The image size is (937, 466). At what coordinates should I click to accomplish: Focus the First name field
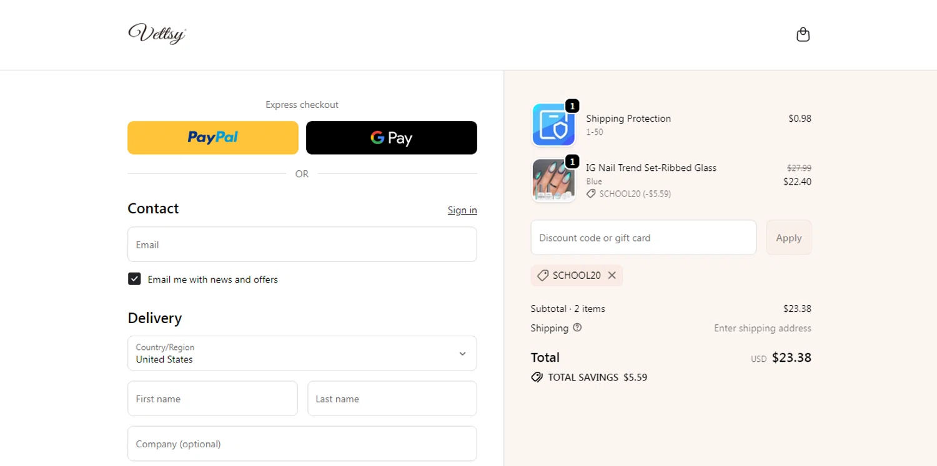coord(212,399)
